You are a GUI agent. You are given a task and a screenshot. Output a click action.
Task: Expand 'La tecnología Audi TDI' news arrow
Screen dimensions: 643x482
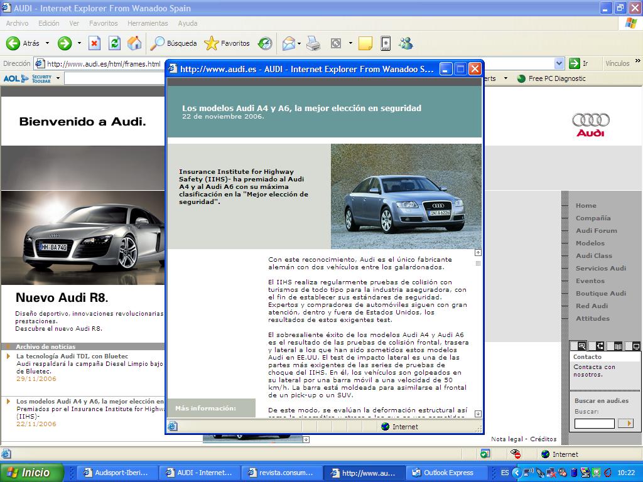(8, 356)
